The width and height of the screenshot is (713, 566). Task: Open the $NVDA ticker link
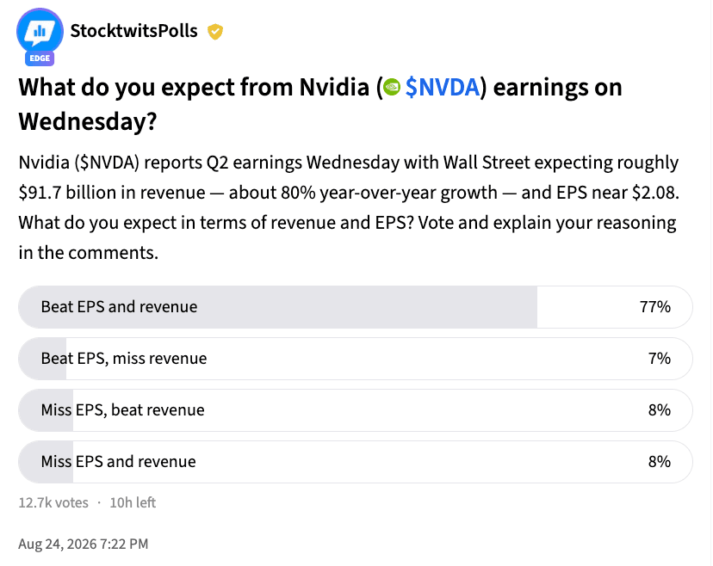[x=442, y=87]
